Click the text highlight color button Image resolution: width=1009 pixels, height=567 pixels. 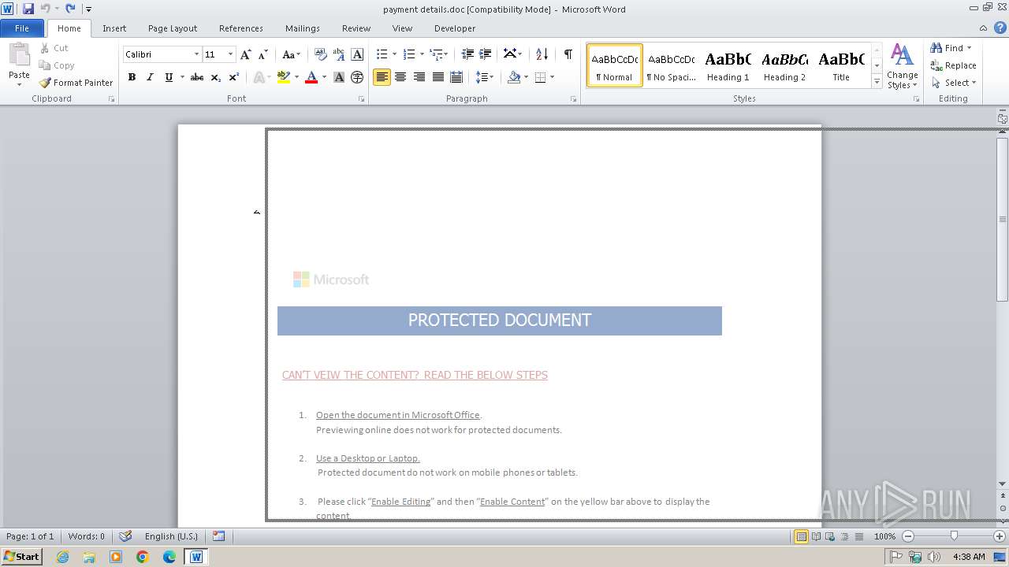(284, 77)
